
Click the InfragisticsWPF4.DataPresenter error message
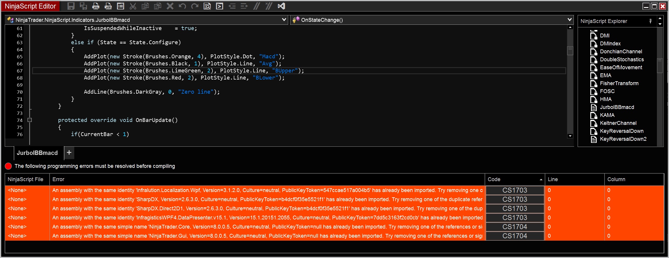click(267, 218)
